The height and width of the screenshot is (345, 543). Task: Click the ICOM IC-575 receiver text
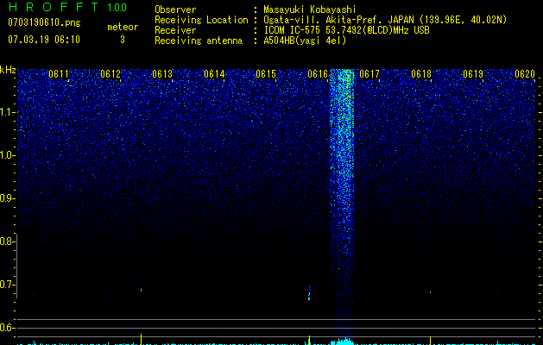click(346, 30)
